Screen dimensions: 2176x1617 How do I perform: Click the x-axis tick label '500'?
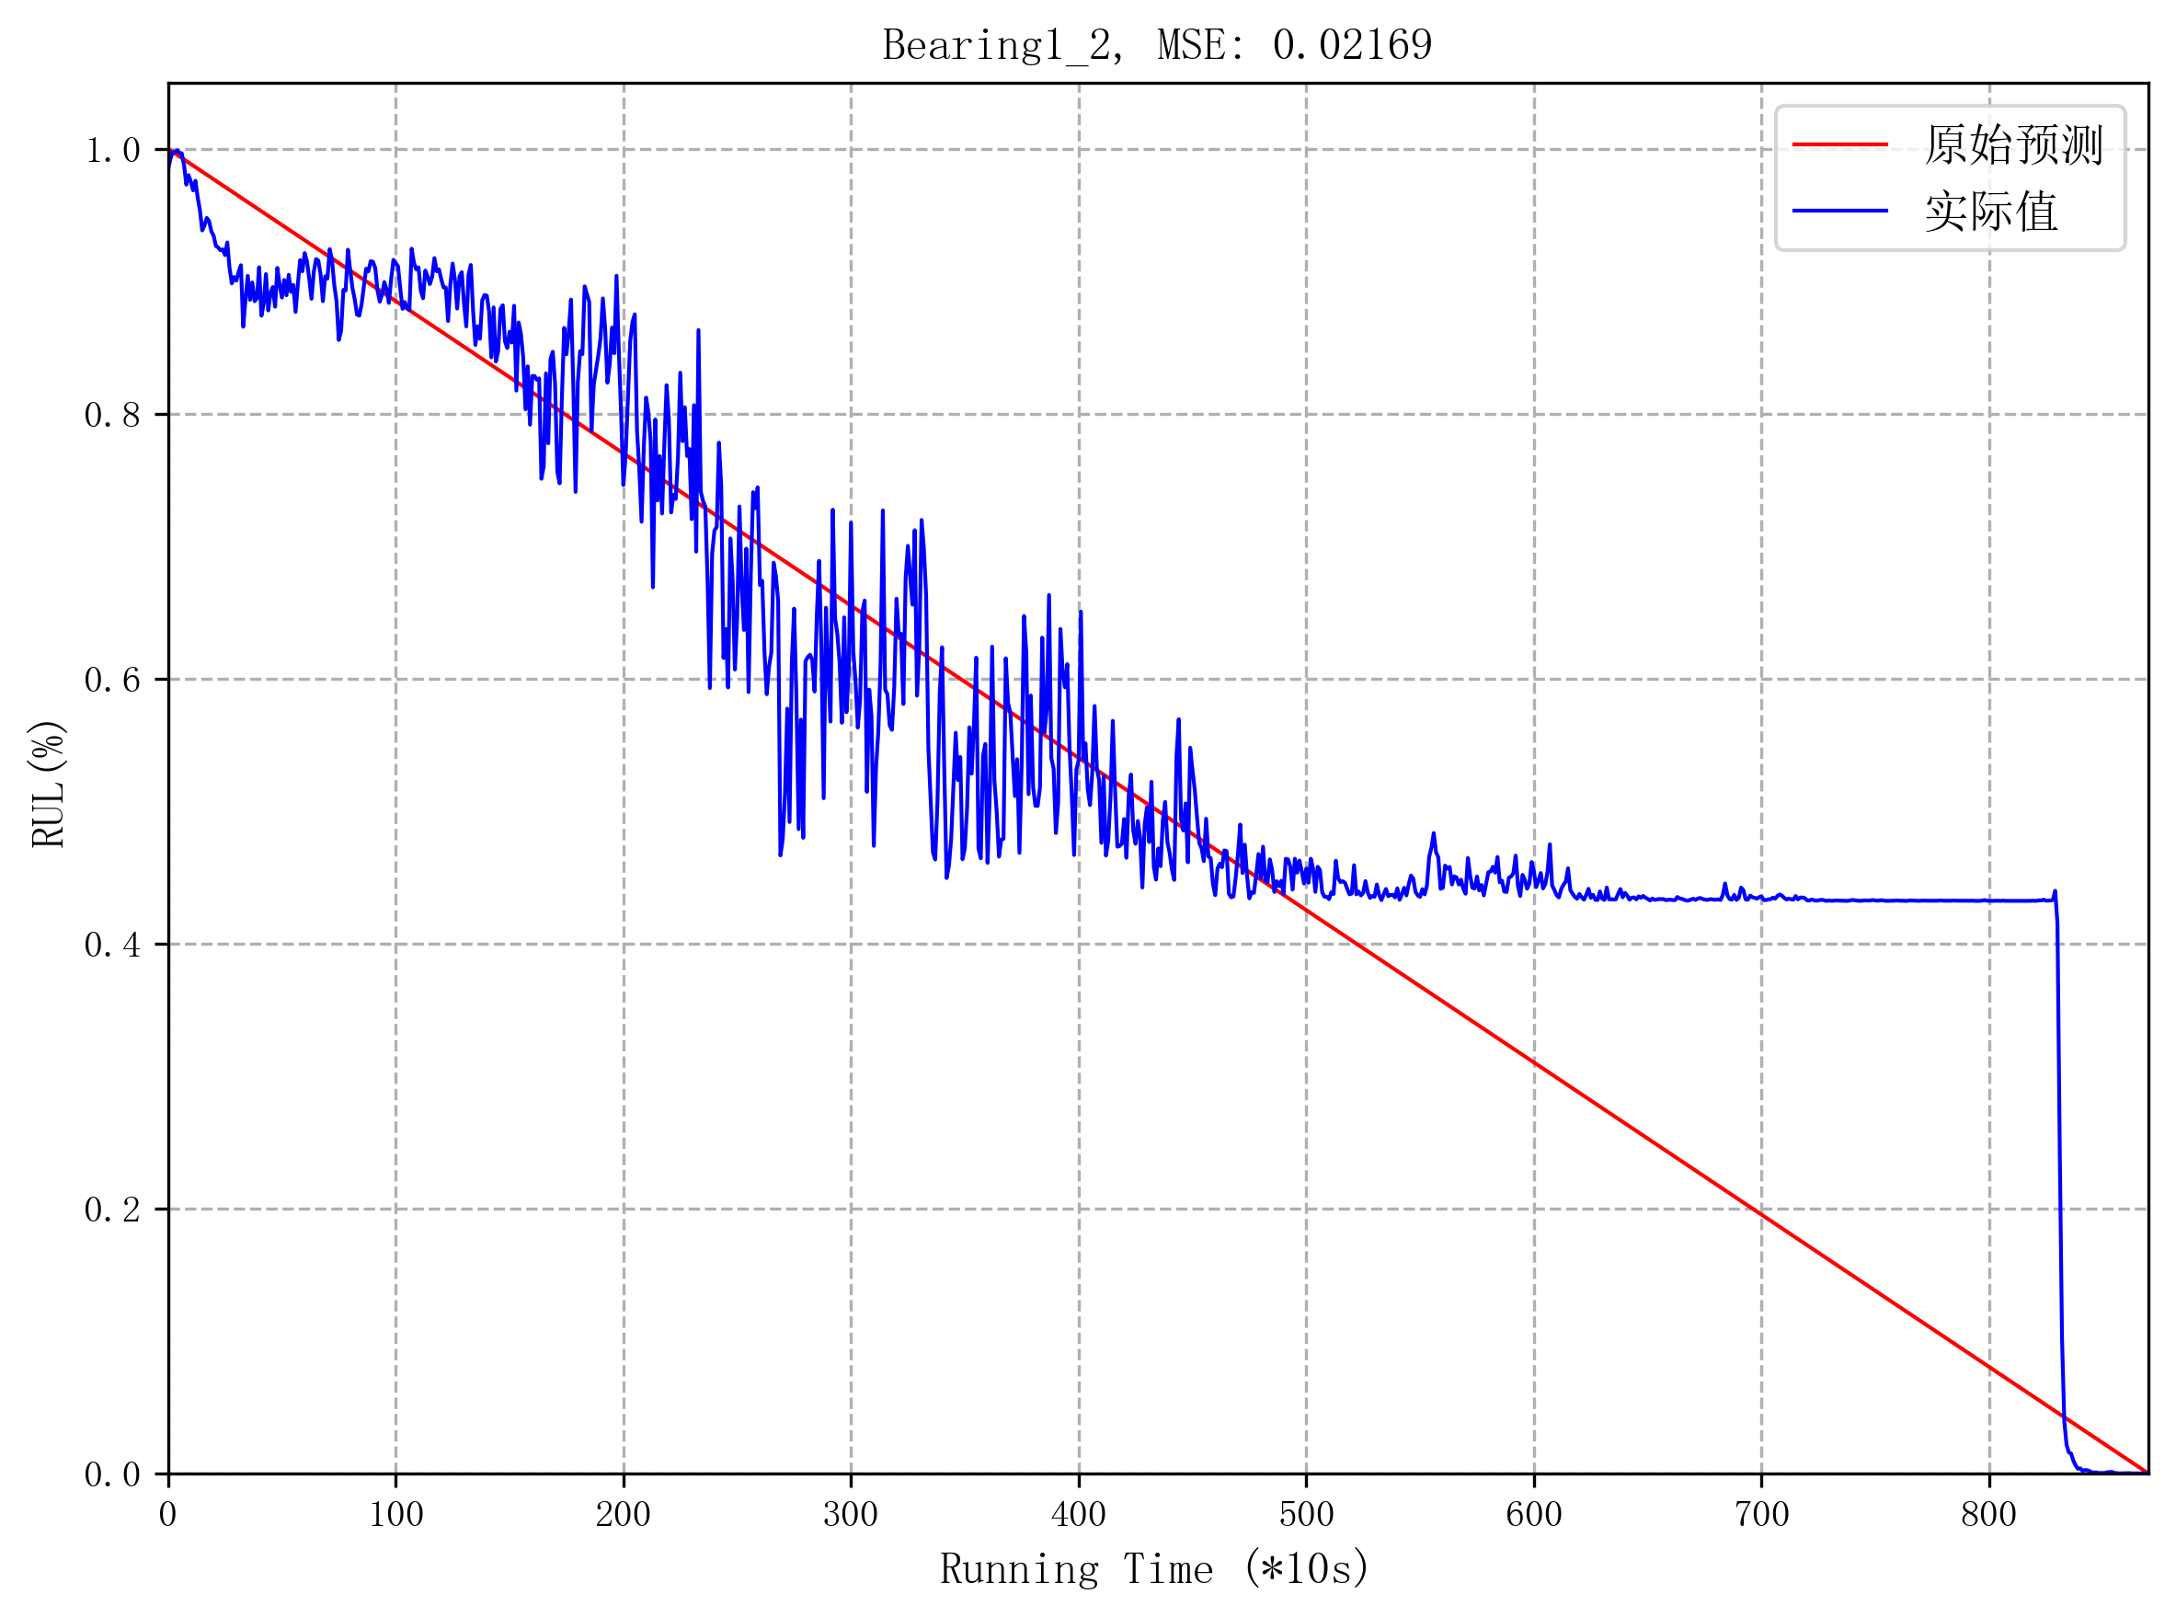1306,1514
